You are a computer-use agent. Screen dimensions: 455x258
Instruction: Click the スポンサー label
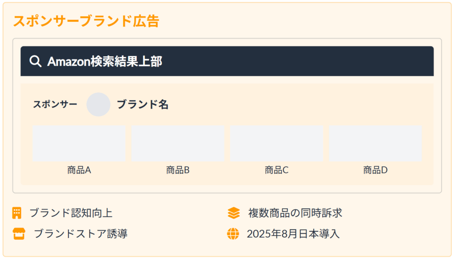tap(55, 104)
